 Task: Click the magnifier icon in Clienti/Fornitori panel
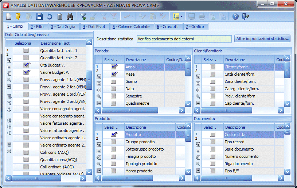coord(198,96)
